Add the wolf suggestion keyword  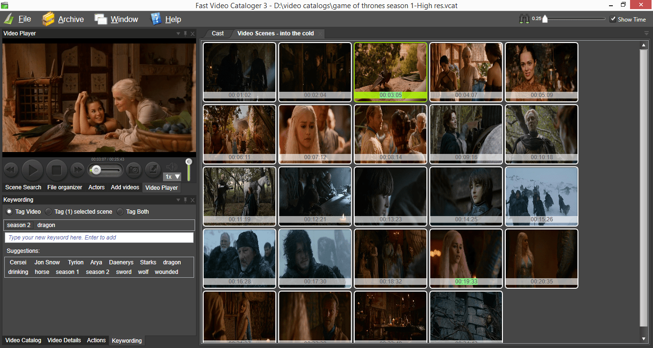(x=143, y=272)
